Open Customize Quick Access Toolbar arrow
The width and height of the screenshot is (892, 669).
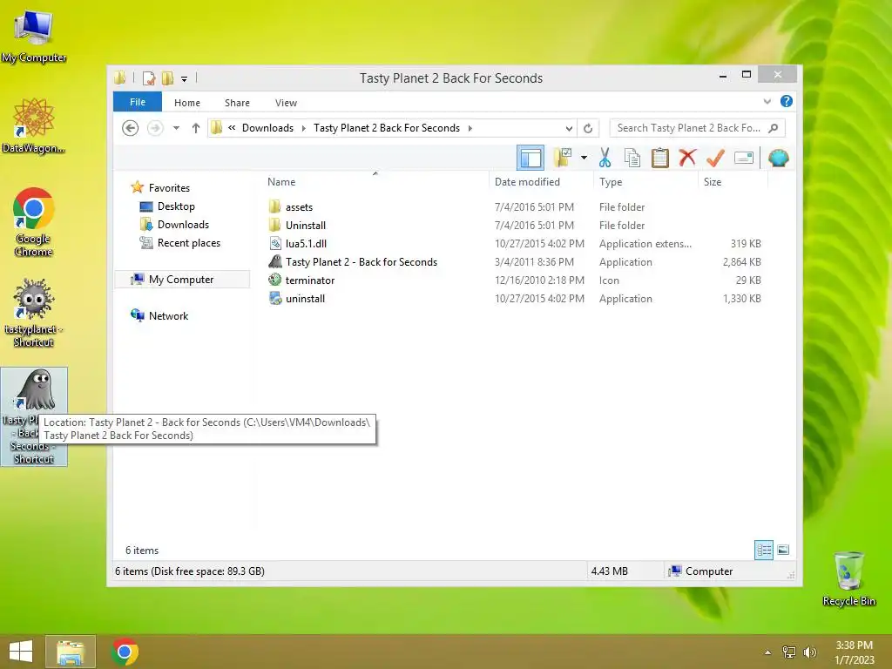[185, 79]
